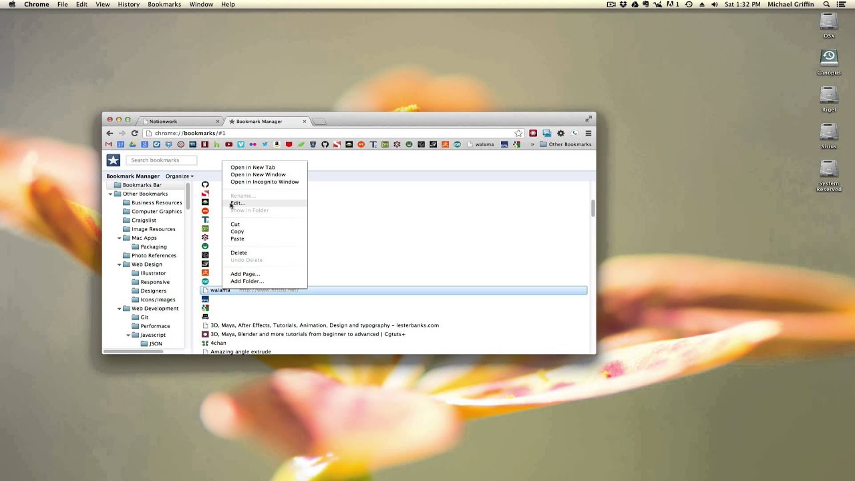Toggle Chrome fullscreen with the window arrows icon
The width and height of the screenshot is (855, 481).
click(588, 119)
